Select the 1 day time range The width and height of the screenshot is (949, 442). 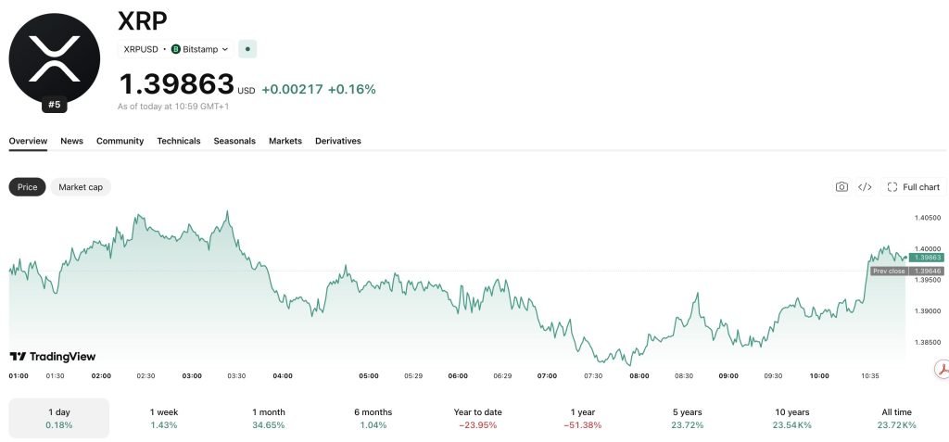(59, 419)
